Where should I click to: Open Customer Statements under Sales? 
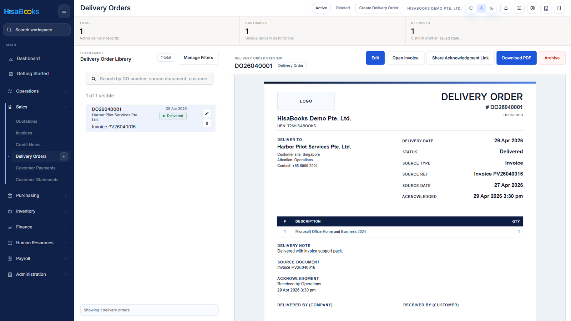tap(37, 180)
